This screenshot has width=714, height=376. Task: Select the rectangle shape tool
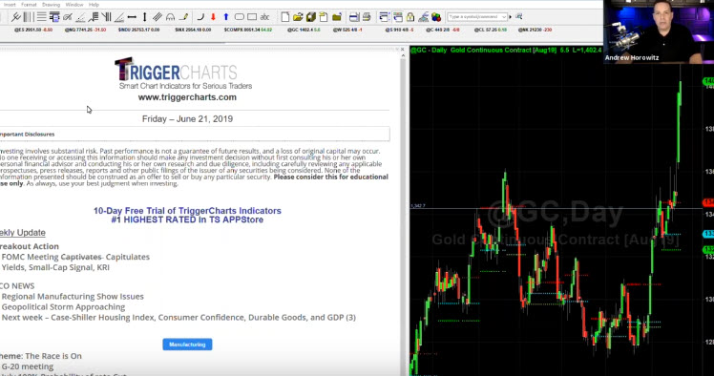click(x=252, y=17)
